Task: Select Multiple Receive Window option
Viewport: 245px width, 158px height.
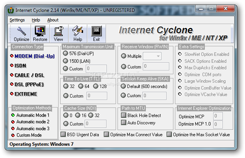Action: pos(131,56)
